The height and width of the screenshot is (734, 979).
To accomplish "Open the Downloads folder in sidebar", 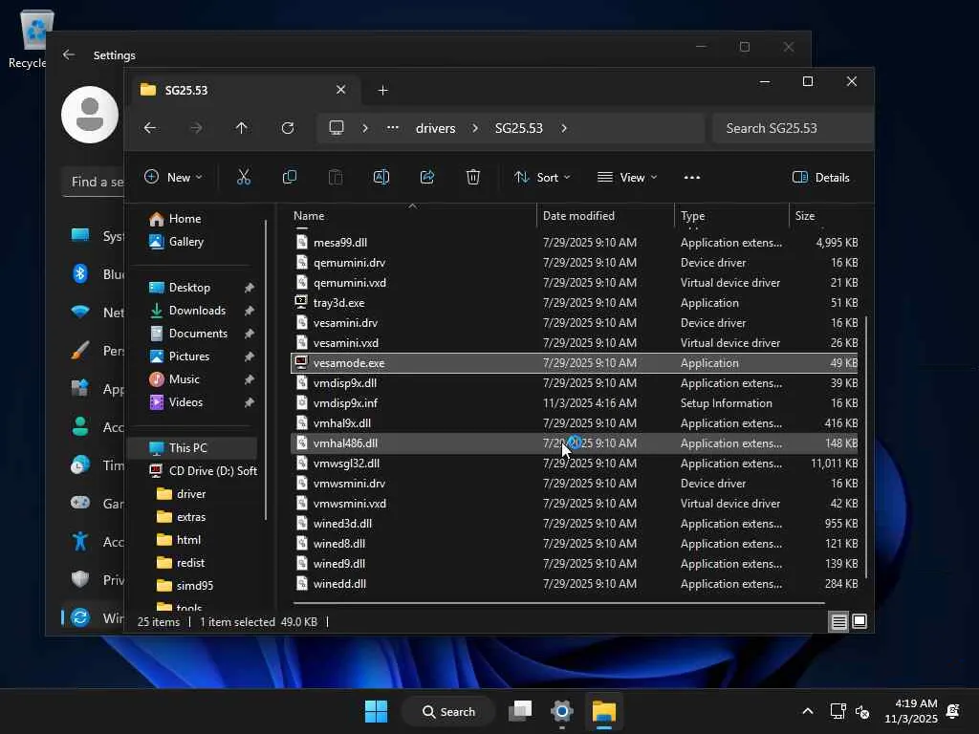I will [x=197, y=311].
